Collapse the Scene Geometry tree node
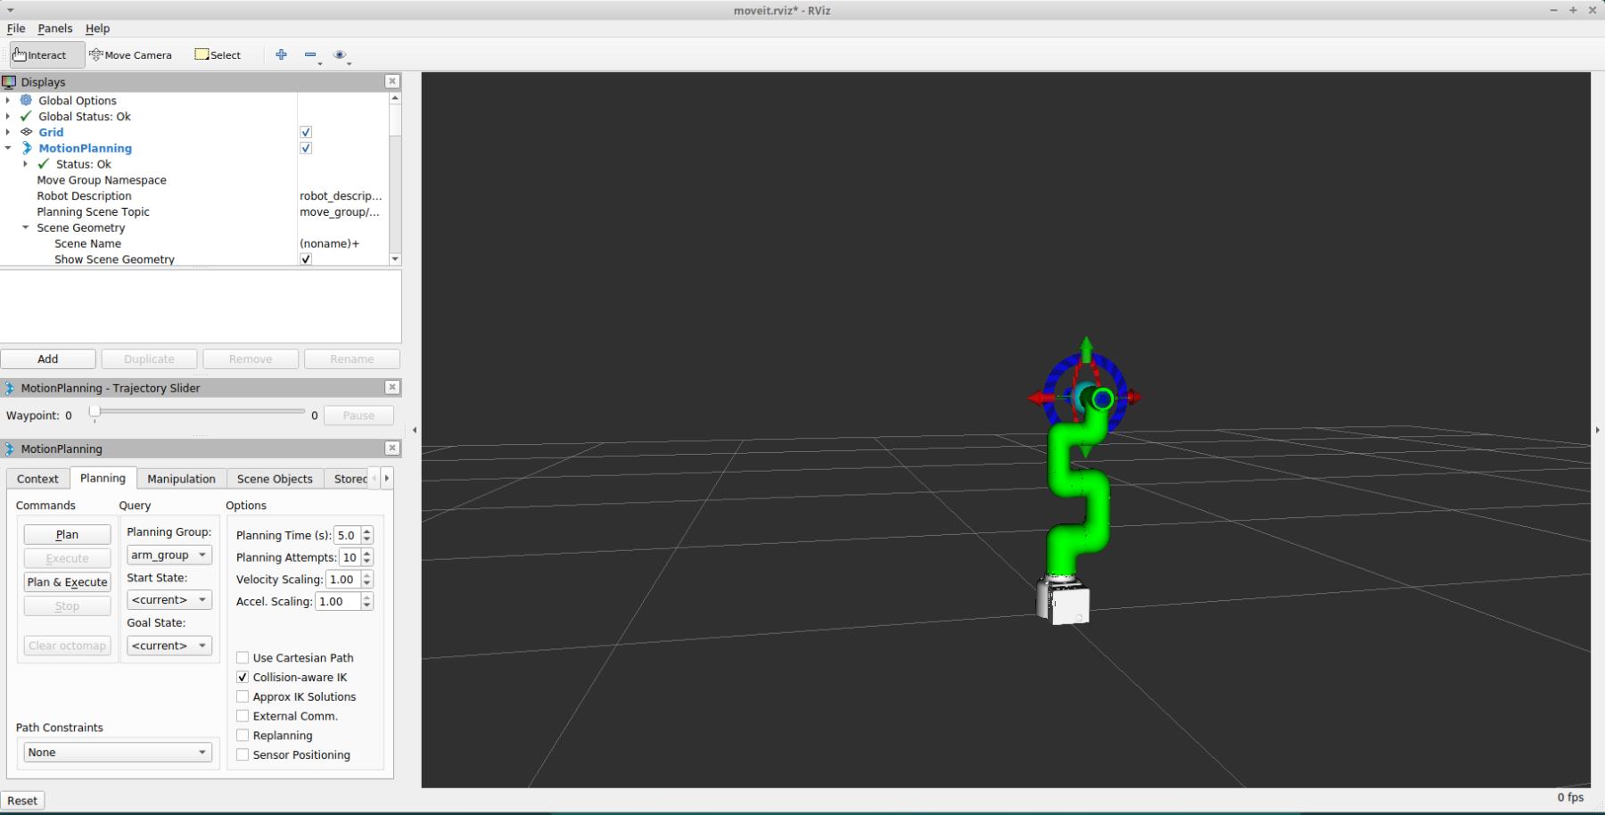The height and width of the screenshot is (815, 1605). point(26,227)
